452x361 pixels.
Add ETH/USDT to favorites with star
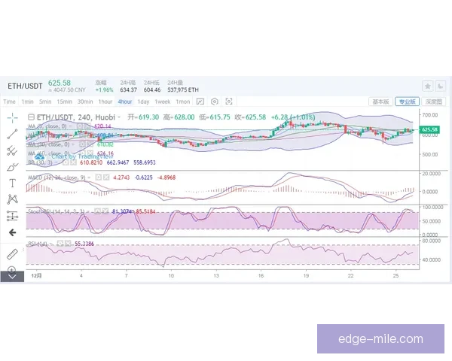click(x=428, y=86)
